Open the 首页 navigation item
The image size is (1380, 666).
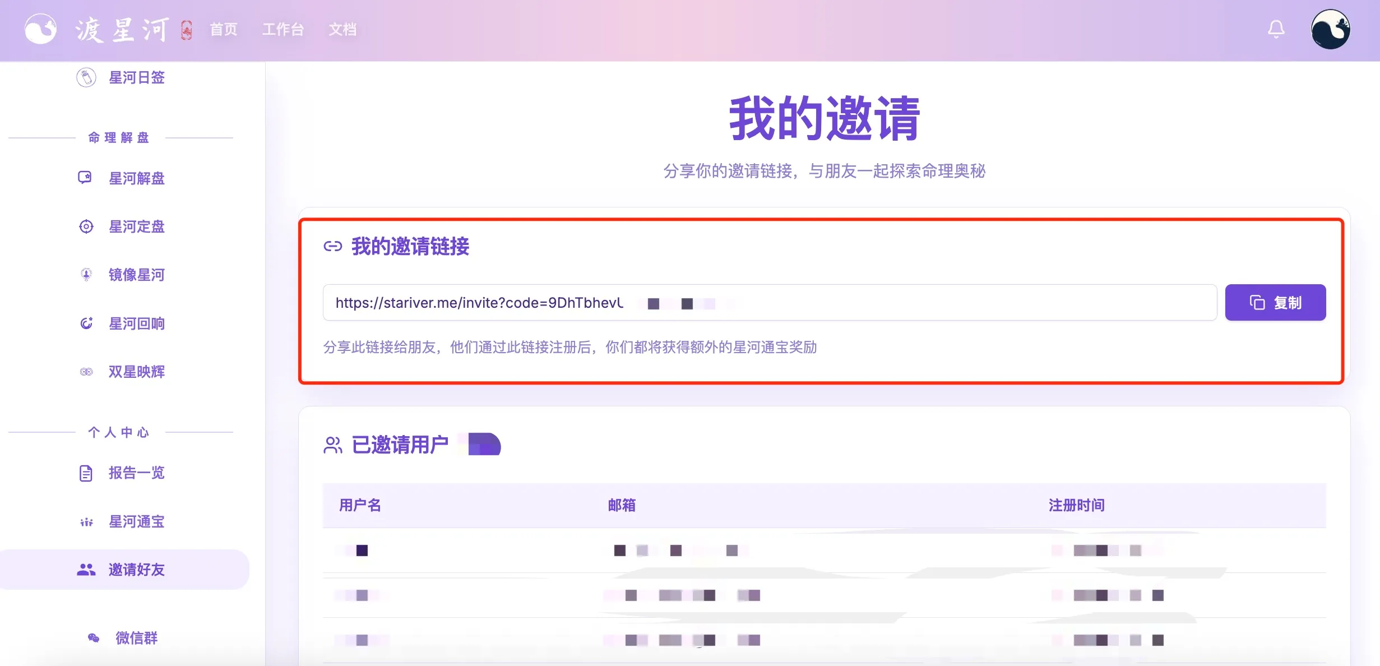tap(223, 29)
